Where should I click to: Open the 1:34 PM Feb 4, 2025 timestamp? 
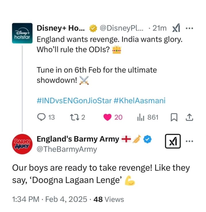pos(49,199)
